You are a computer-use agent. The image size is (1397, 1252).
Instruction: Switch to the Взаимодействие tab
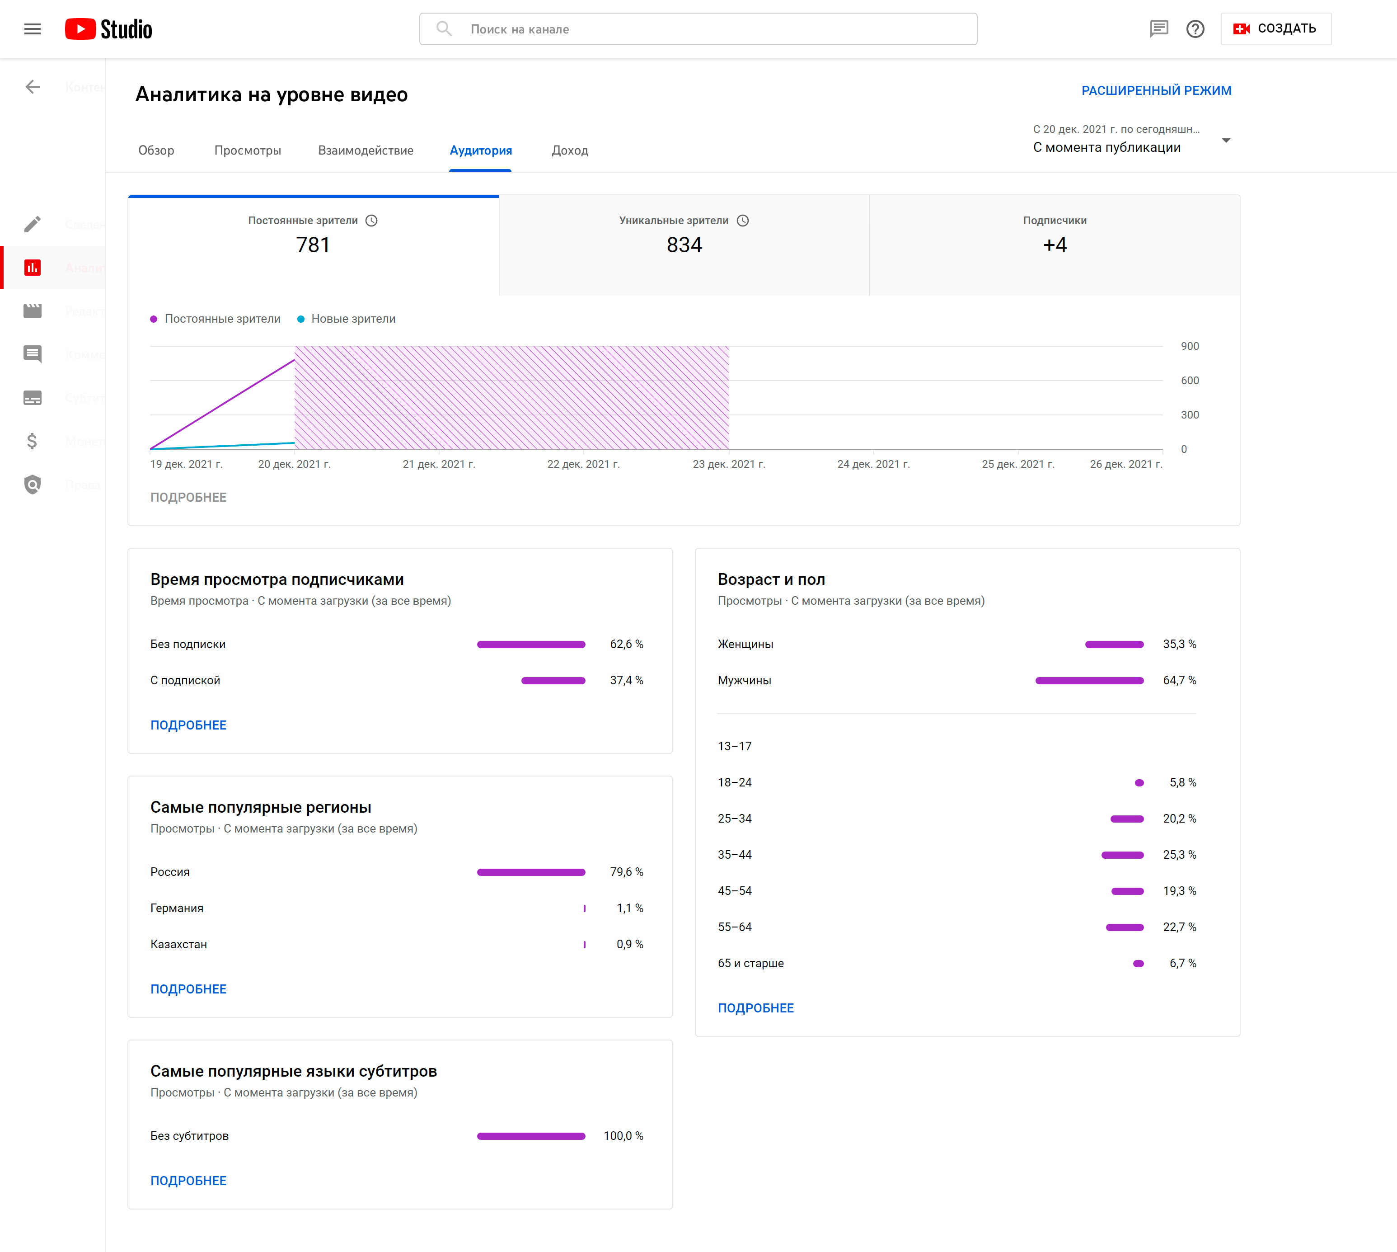point(366,151)
